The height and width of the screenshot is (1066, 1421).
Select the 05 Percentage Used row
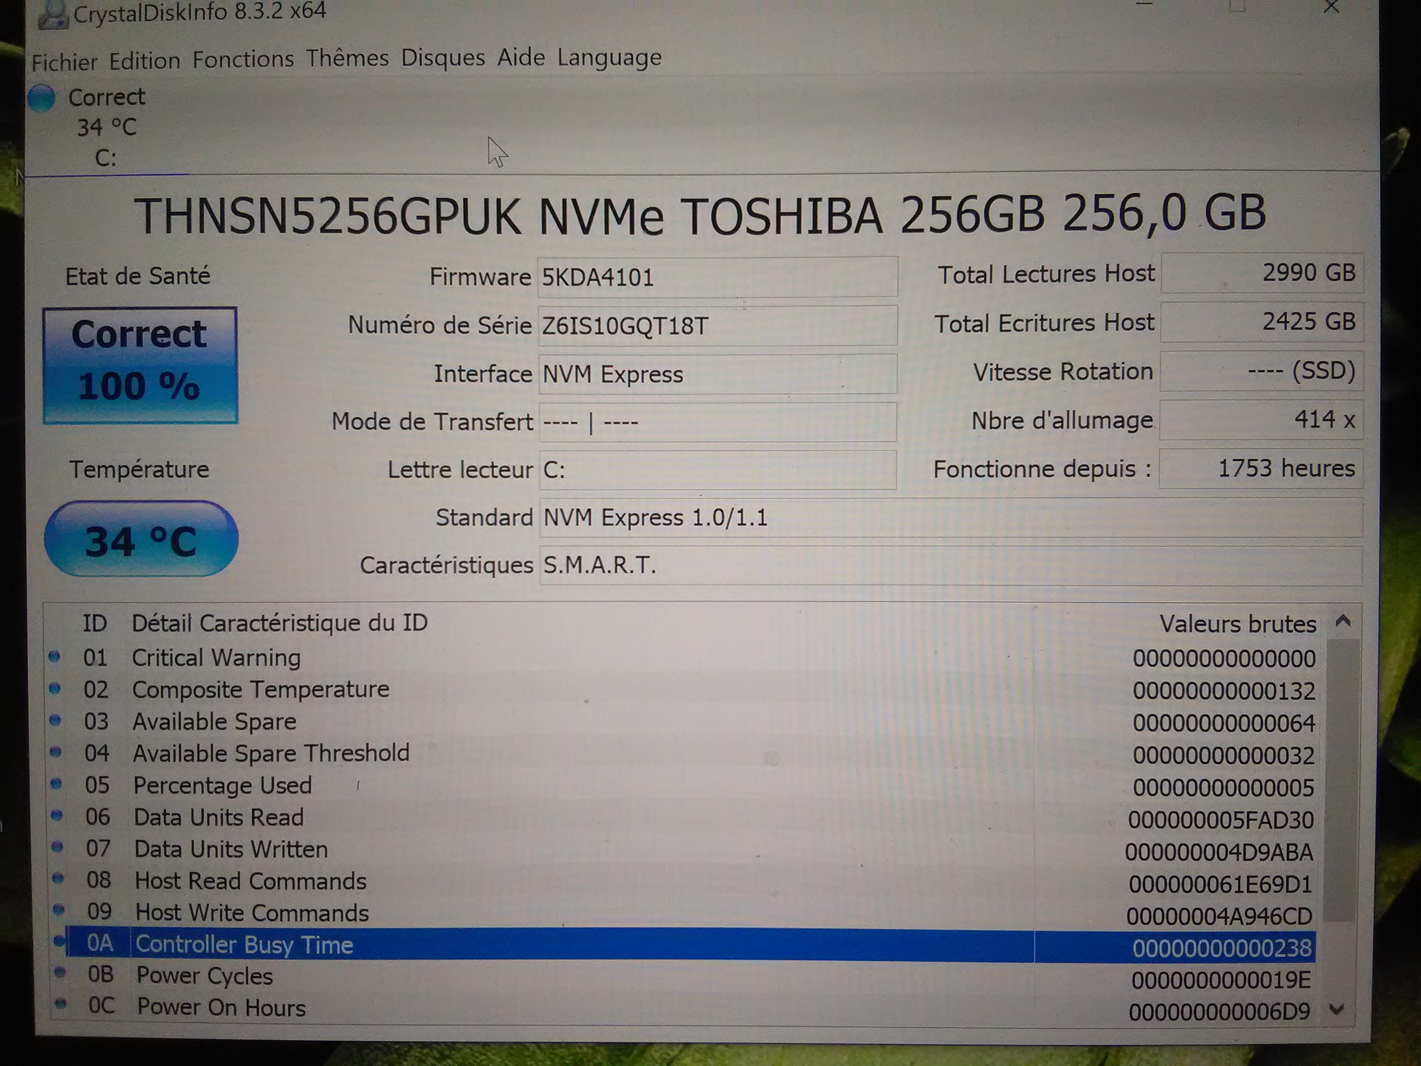pos(682,786)
